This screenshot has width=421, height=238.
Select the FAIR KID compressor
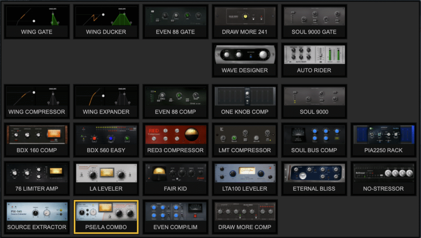coord(176,178)
